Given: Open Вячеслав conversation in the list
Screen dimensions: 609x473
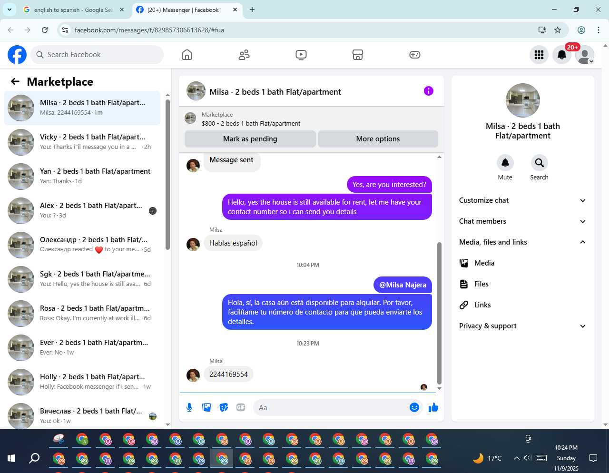Looking at the screenshot, I should tap(82, 414).
